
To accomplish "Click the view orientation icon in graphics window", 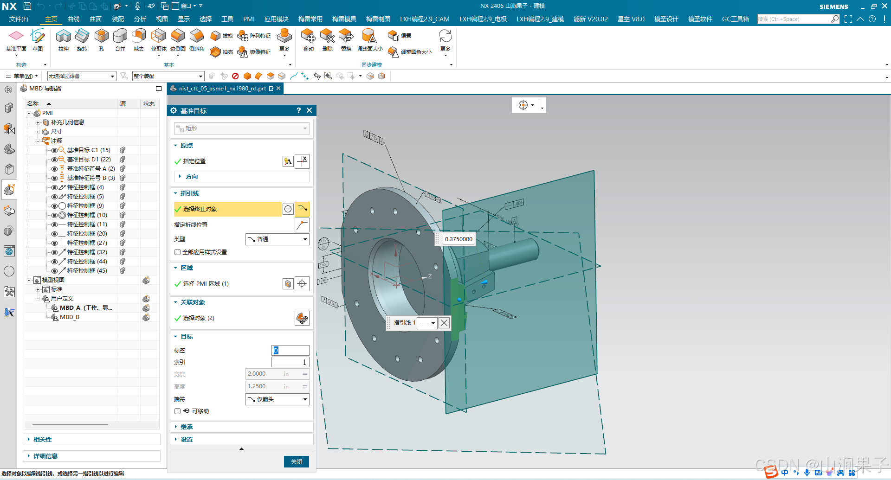I will (523, 105).
